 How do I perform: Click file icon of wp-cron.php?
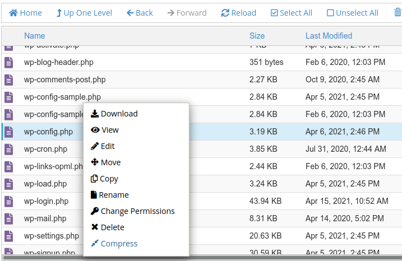point(9,149)
